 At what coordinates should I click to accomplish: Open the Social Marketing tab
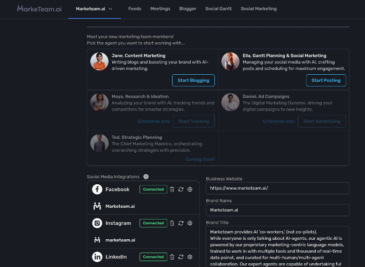[259, 9]
